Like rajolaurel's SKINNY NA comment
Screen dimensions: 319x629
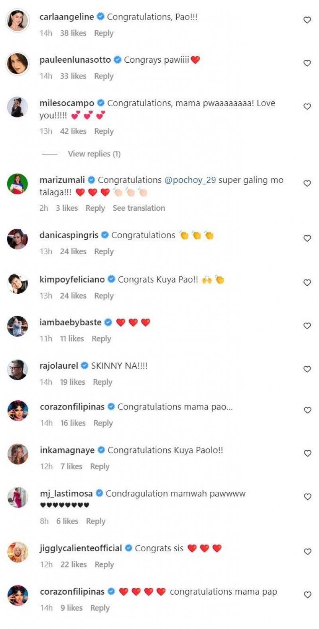(x=307, y=369)
